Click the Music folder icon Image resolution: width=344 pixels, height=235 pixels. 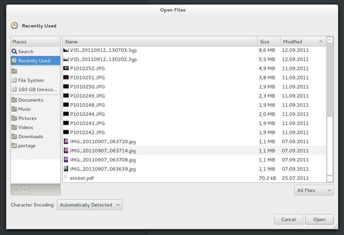point(14,109)
